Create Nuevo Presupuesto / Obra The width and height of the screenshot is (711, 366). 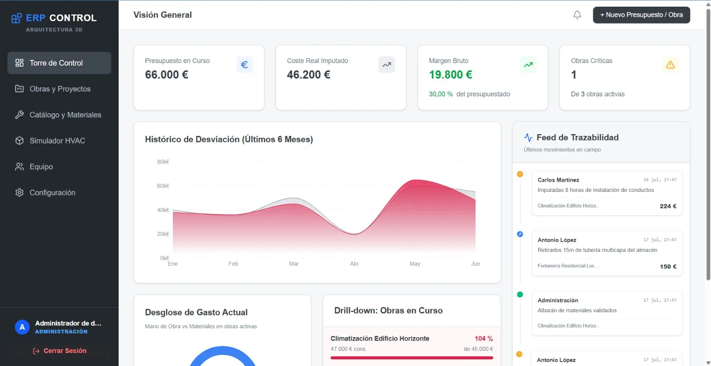641,15
